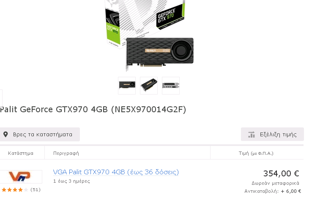Click the map pin icon for store locations
The image size is (309, 200).
tap(5, 134)
